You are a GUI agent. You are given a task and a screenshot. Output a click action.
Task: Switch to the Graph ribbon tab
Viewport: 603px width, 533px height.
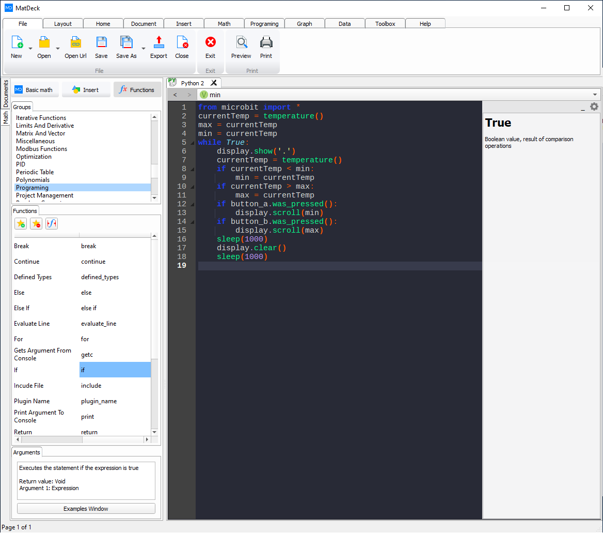304,23
